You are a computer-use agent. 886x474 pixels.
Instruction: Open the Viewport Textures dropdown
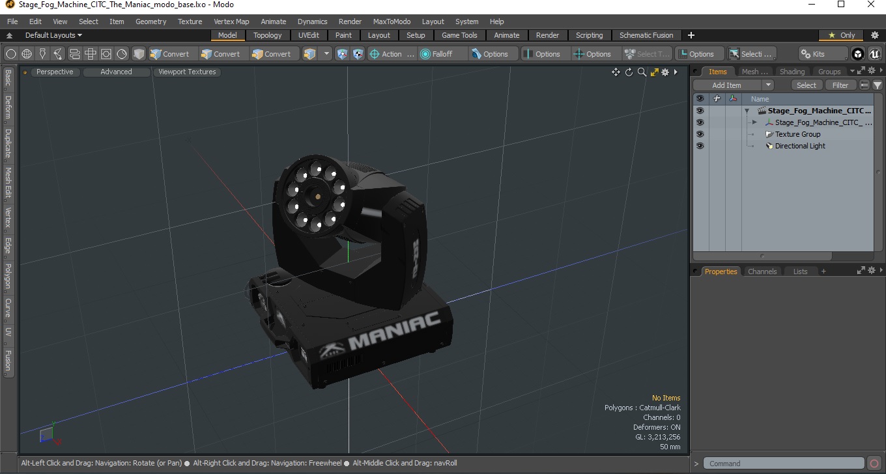[187, 72]
